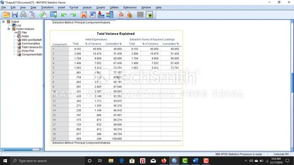
Task: Open the Analyze menu
Action: (87, 7)
